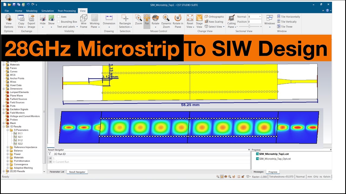Close the Result Navigator panel
The width and height of the screenshot is (346, 194).
249,150
